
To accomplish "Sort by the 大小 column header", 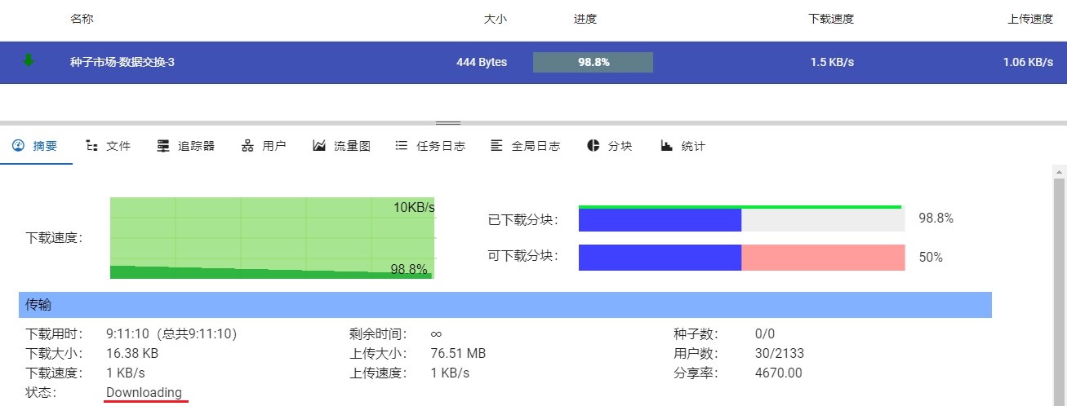I will [x=495, y=19].
